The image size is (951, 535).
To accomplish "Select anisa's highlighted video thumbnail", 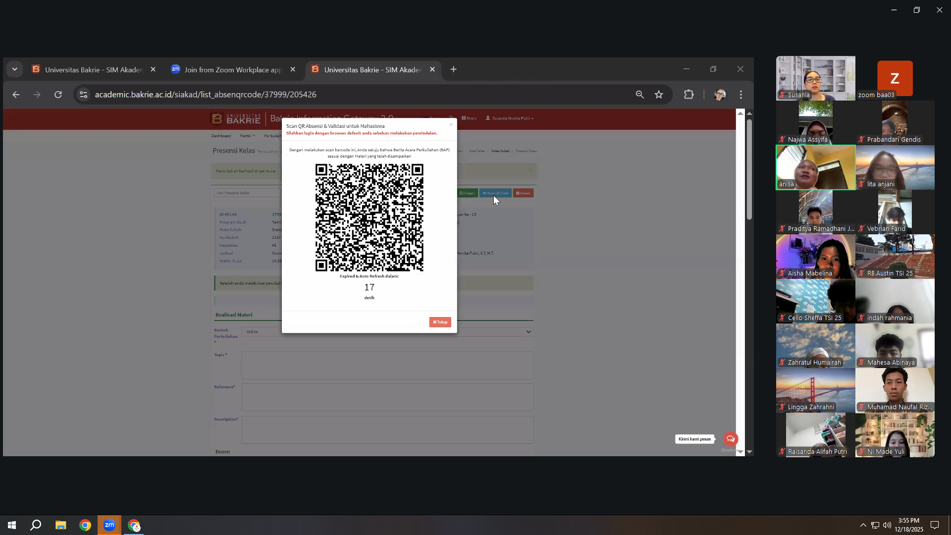I will [x=815, y=167].
